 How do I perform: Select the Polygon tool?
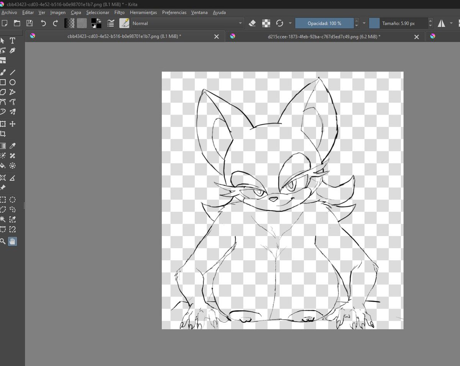pos(3,92)
